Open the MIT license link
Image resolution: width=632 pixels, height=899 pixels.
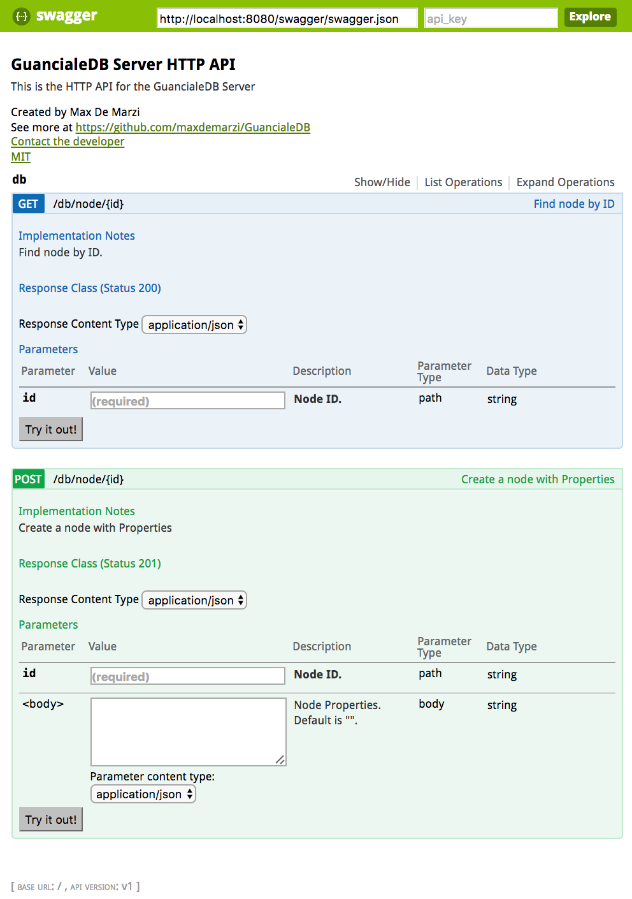click(20, 157)
